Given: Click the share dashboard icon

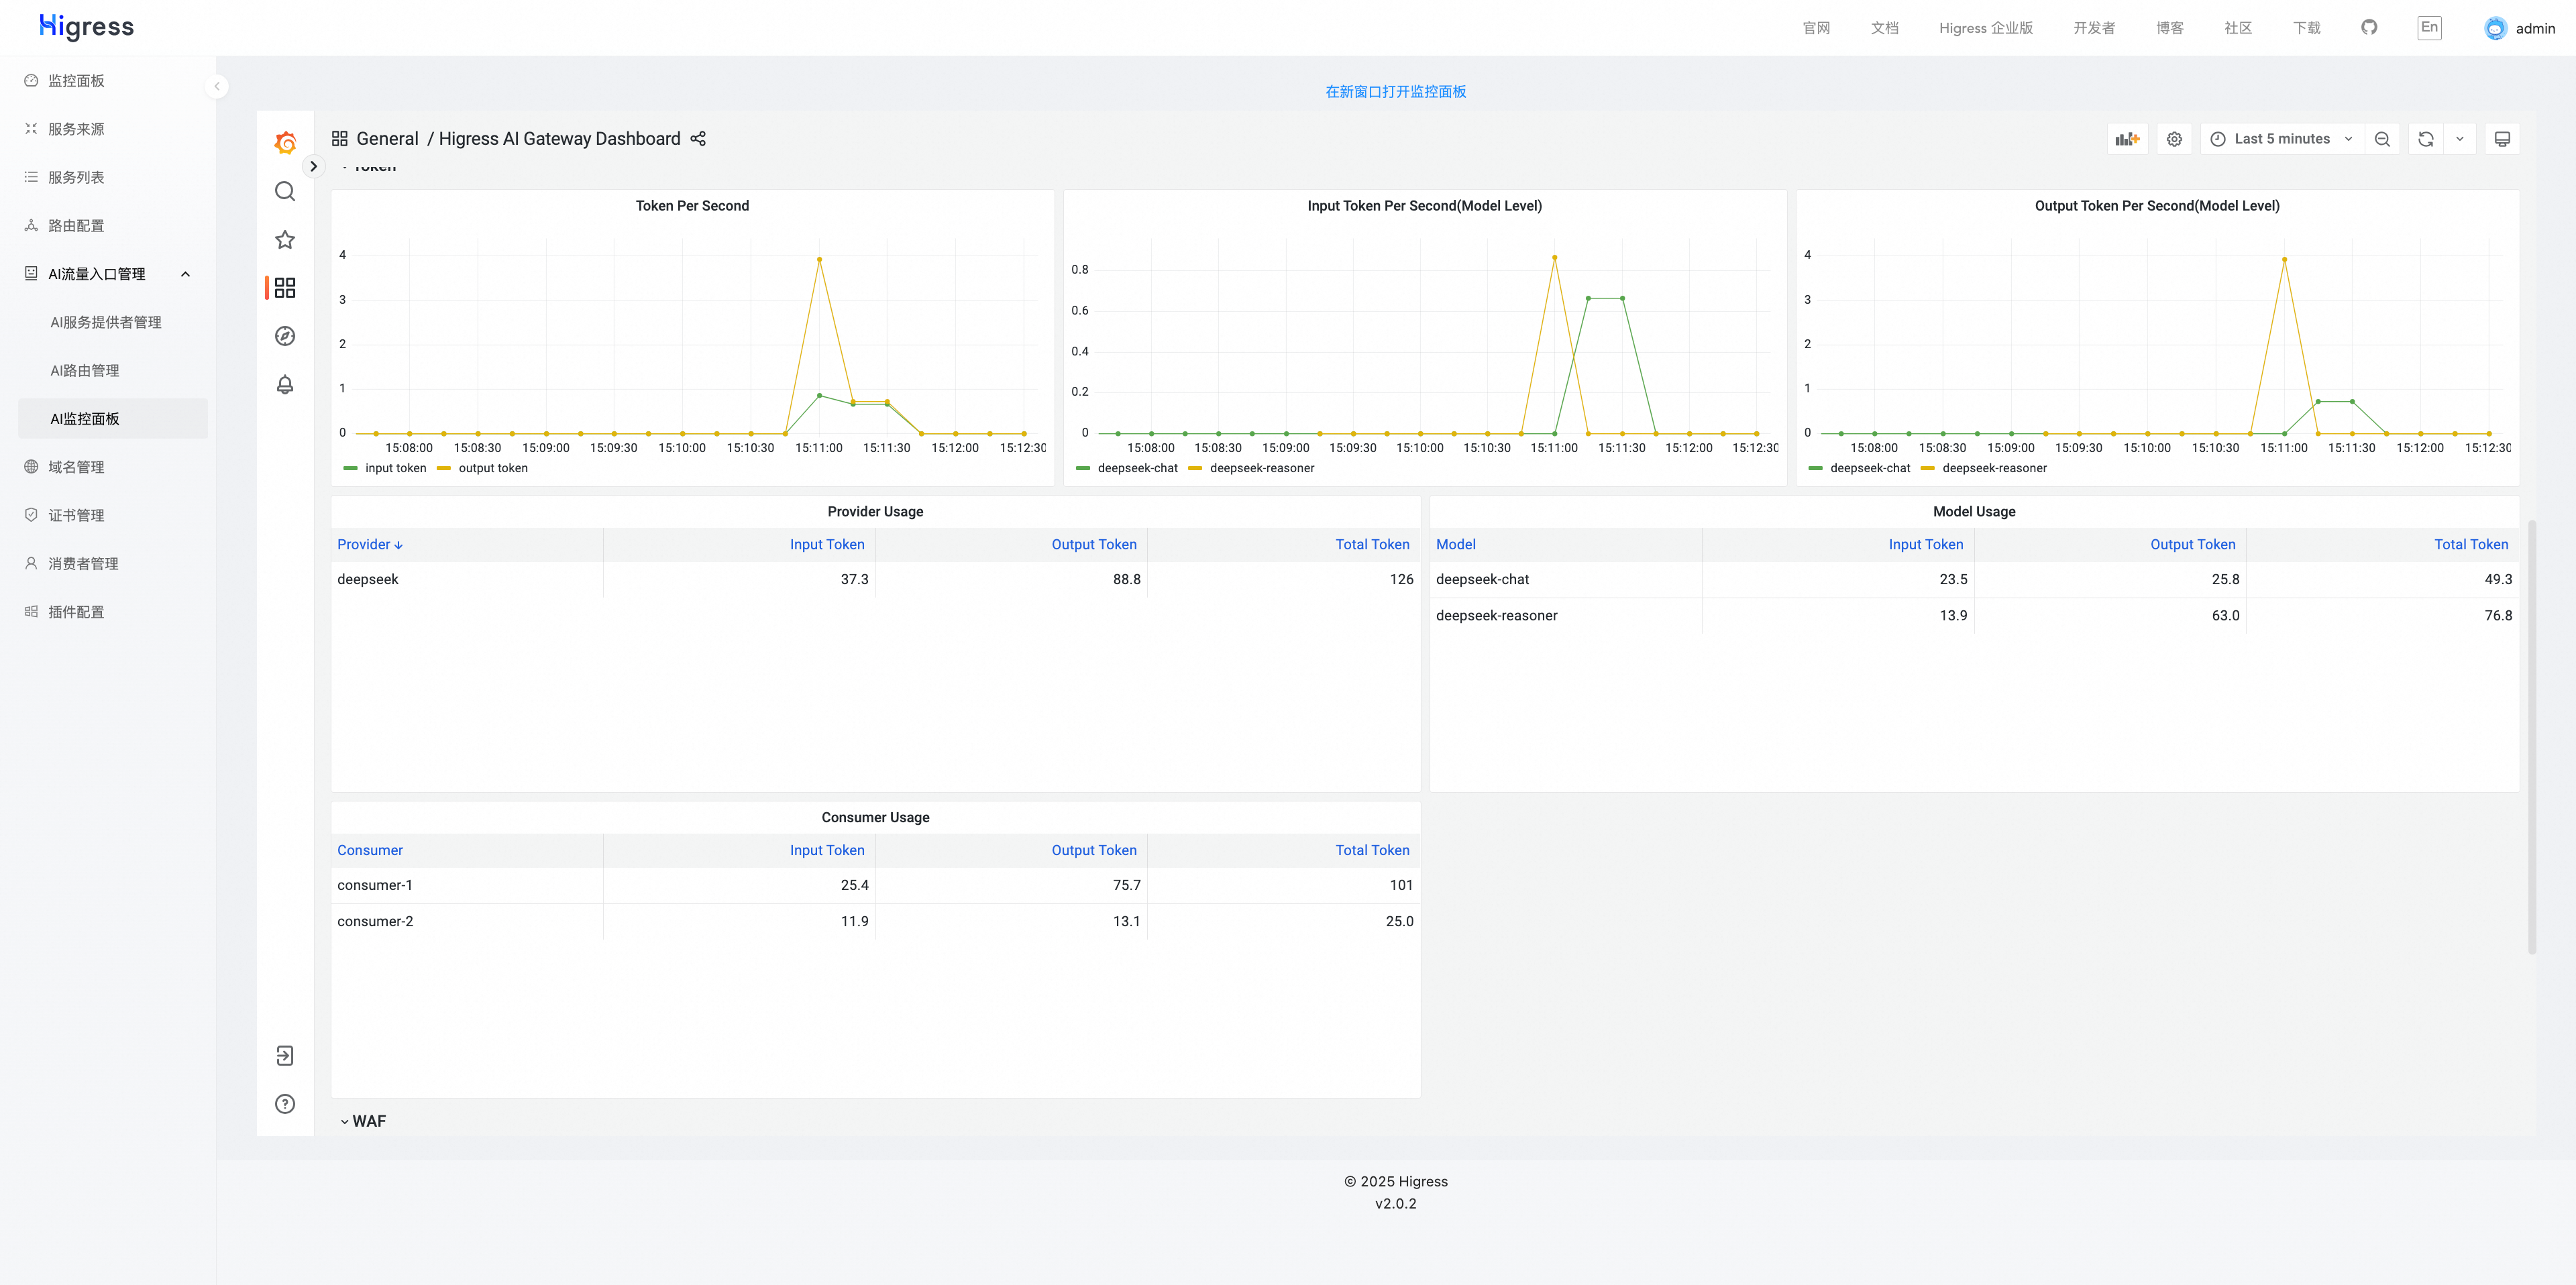Looking at the screenshot, I should click(x=698, y=139).
